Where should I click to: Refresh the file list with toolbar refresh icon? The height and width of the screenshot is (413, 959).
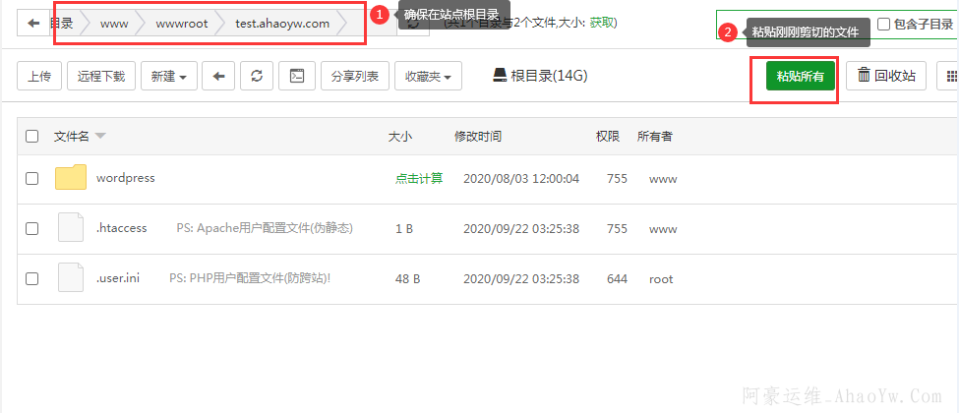pos(257,76)
